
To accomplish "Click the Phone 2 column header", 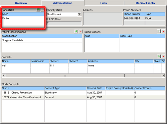I will pos(78,61).
